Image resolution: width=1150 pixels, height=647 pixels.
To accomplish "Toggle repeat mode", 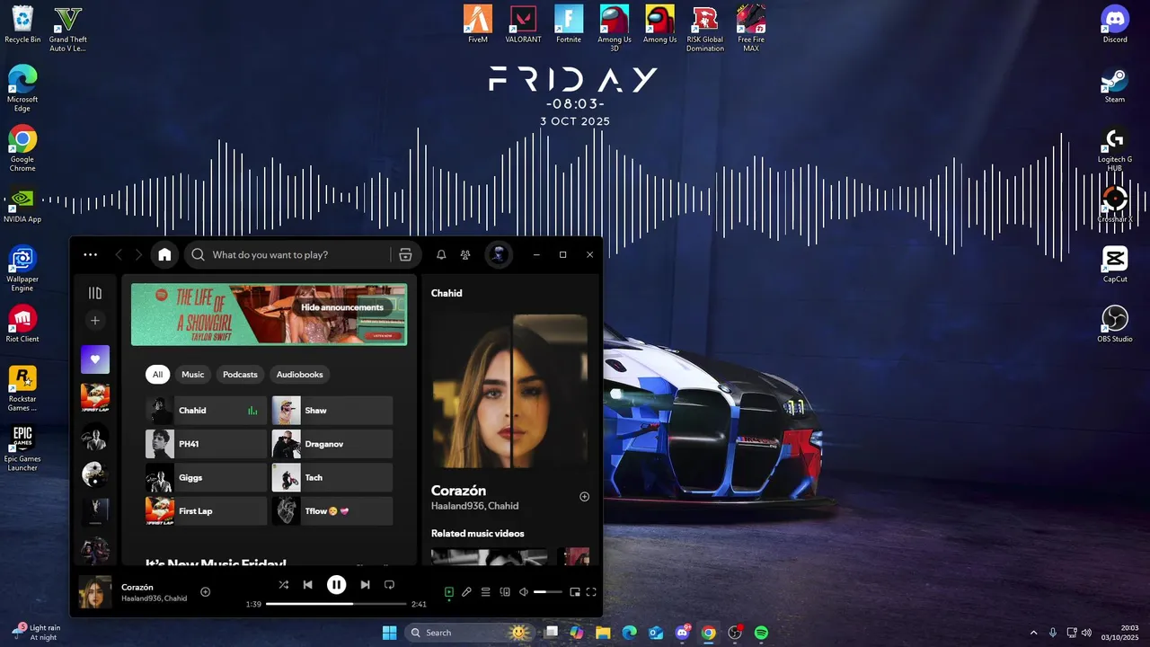I will (x=389, y=585).
